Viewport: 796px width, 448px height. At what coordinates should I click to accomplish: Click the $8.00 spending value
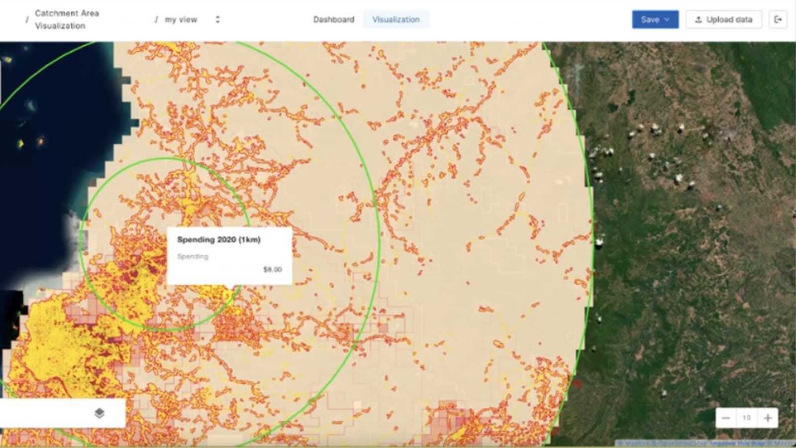click(273, 269)
